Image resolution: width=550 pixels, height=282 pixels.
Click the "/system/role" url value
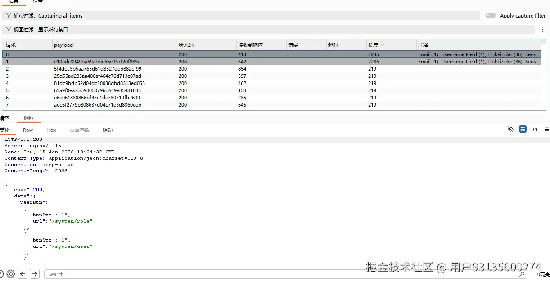(70, 221)
